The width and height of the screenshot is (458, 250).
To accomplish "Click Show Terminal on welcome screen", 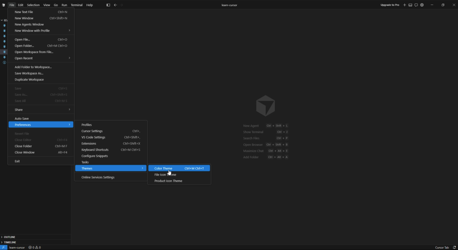I will coord(253,132).
